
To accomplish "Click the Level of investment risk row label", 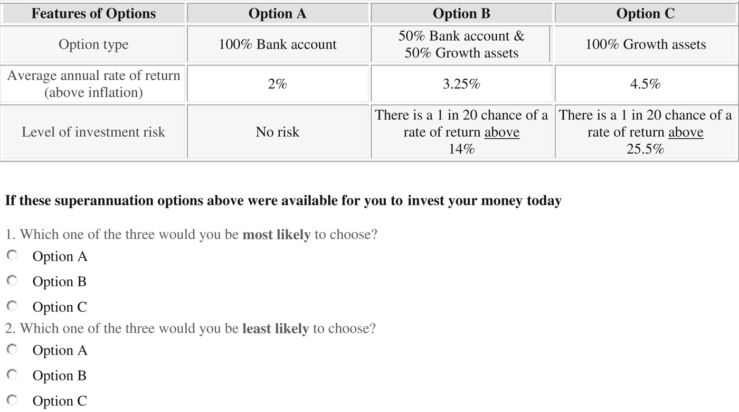I will 93,132.
